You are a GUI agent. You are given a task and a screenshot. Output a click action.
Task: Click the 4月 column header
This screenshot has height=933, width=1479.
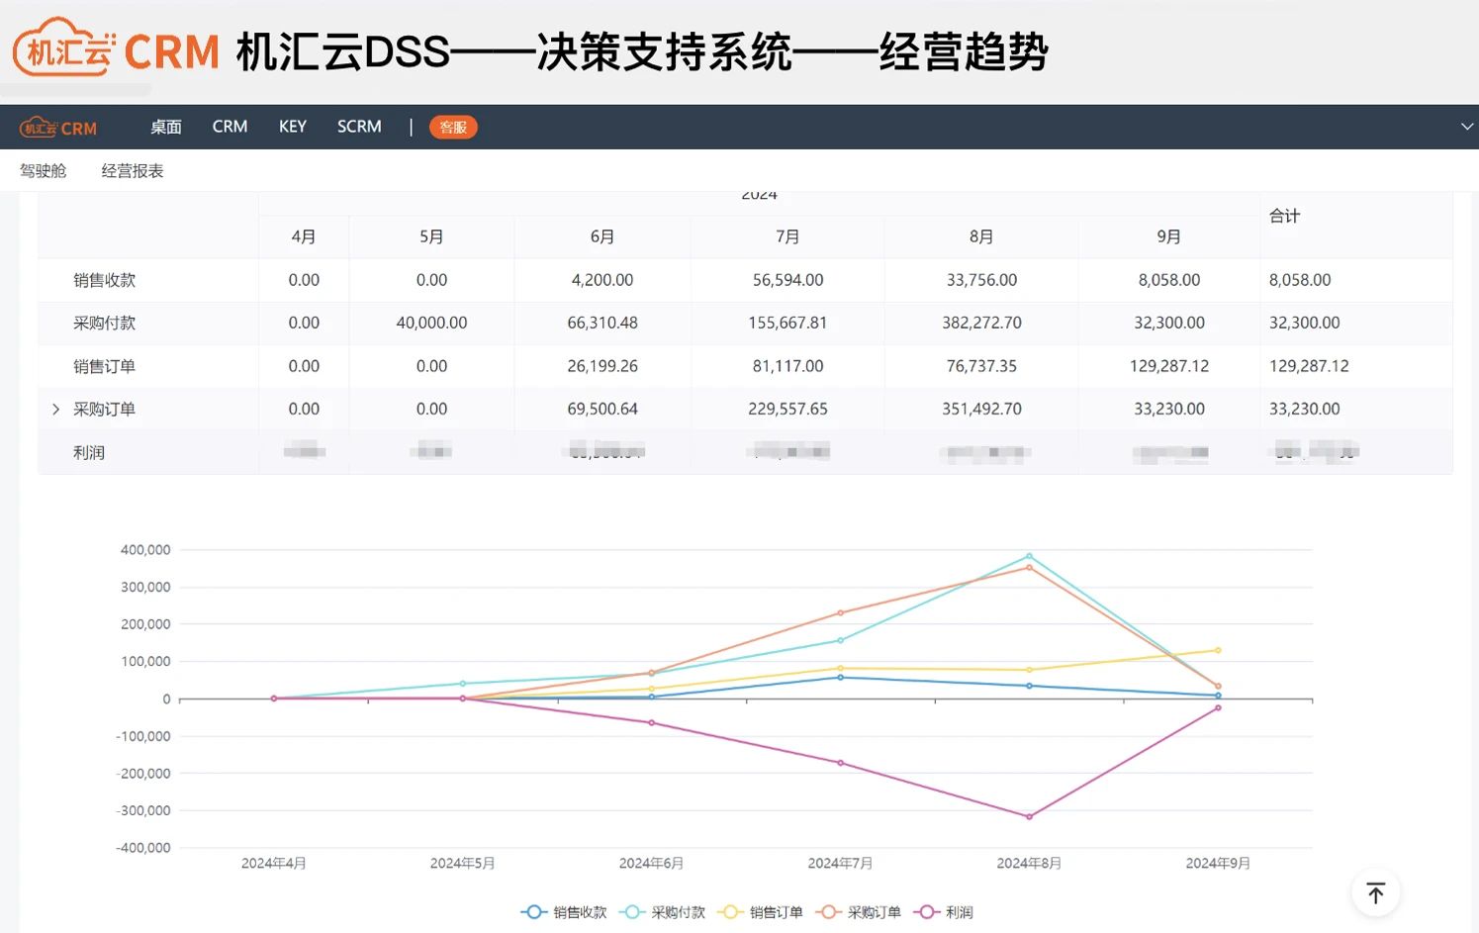pyautogui.click(x=304, y=237)
